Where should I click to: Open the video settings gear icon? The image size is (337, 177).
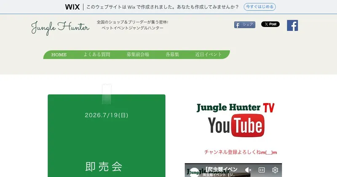[275, 170]
